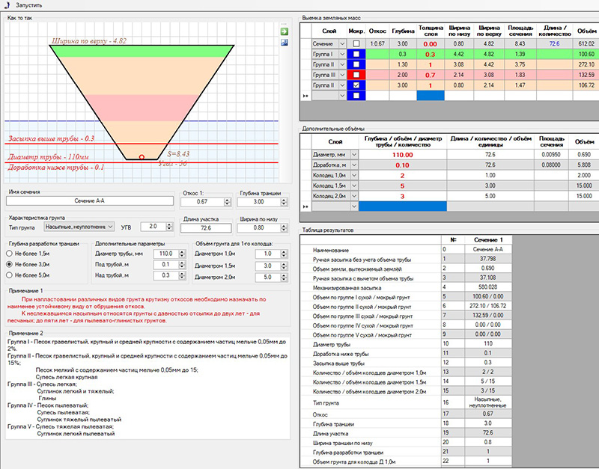Viewport: 599px width, 469px height.
Task: Select the Не более 1,5м radio button
Action: click(x=9, y=254)
